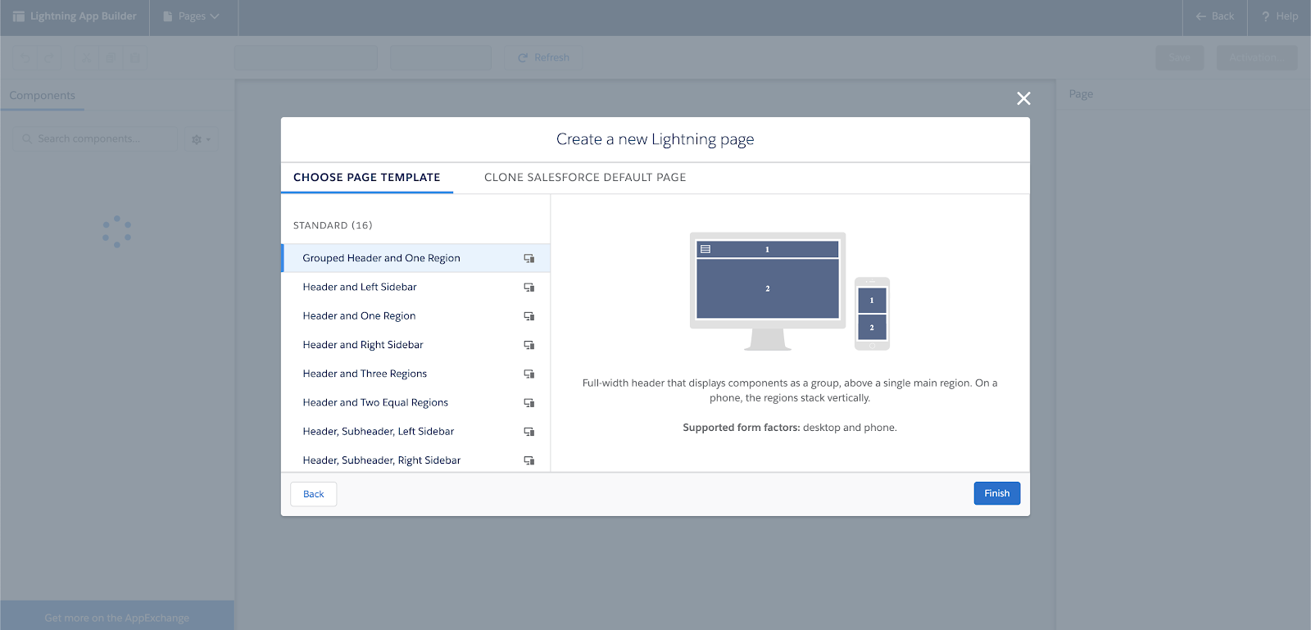
Task: Select the Components panel tab
Action: pos(43,96)
